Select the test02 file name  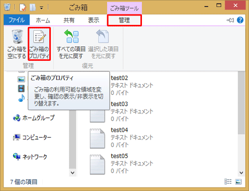[x=120, y=78]
